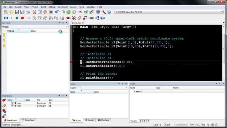Click the Paste clipboard icon
227x128 pixels.
(45, 12)
